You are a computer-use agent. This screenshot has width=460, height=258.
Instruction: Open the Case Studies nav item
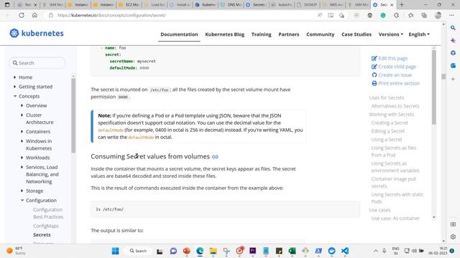(356, 34)
